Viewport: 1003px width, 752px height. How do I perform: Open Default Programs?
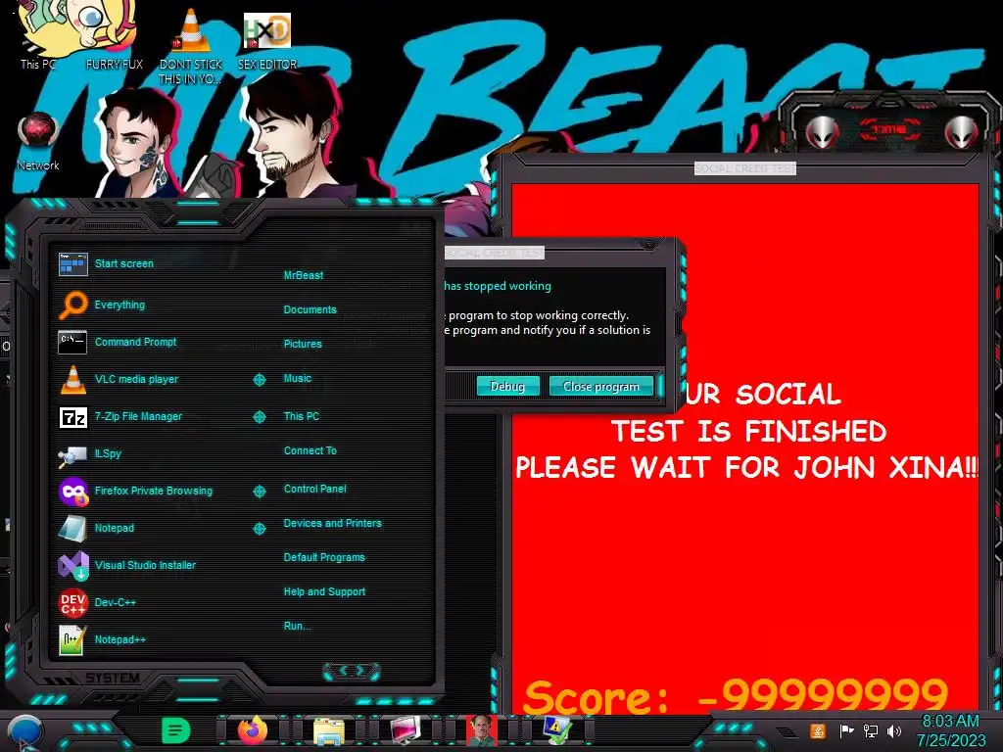[324, 557]
